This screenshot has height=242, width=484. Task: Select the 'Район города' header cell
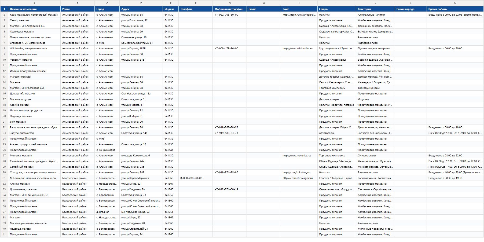411,9
